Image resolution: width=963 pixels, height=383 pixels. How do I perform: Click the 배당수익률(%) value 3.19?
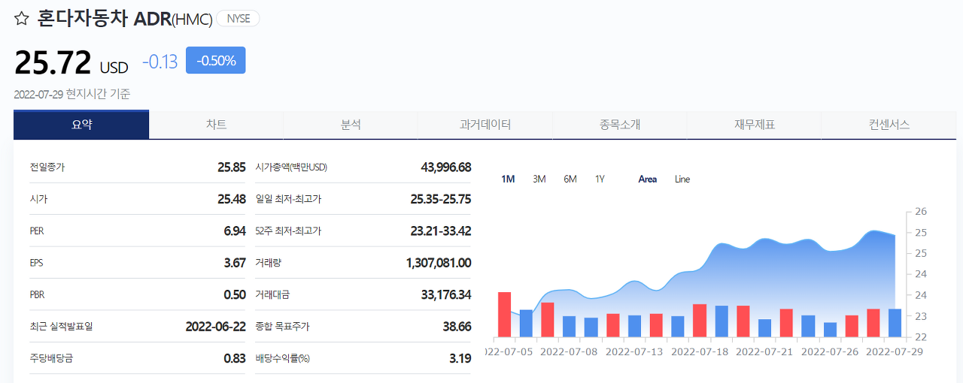tap(460, 358)
